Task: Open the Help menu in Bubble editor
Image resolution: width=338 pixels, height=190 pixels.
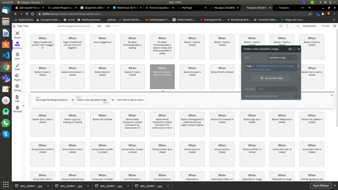Action: tap(108, 26)
